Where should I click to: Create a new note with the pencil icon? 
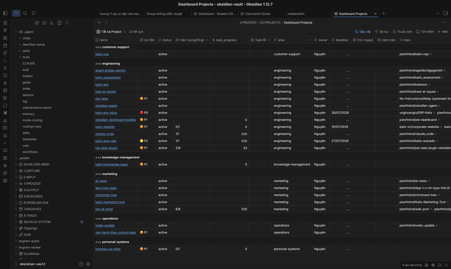[x=37, y=23]
